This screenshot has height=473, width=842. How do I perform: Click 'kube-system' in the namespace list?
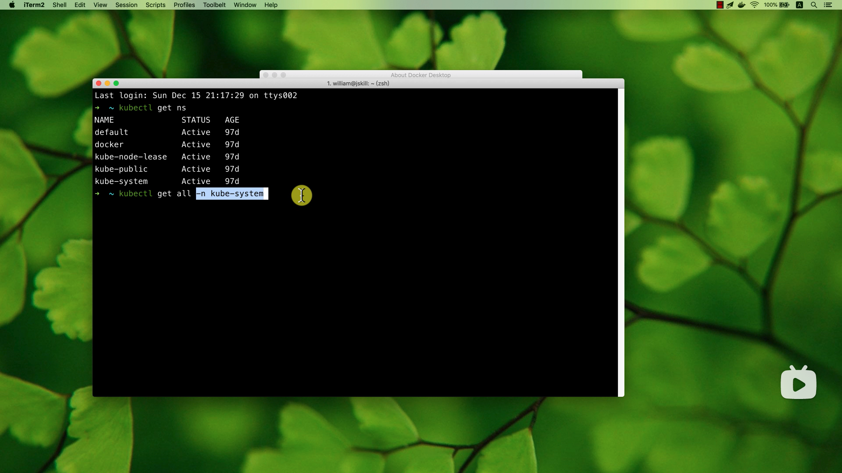pyautogui.click(x=121, y=181)
